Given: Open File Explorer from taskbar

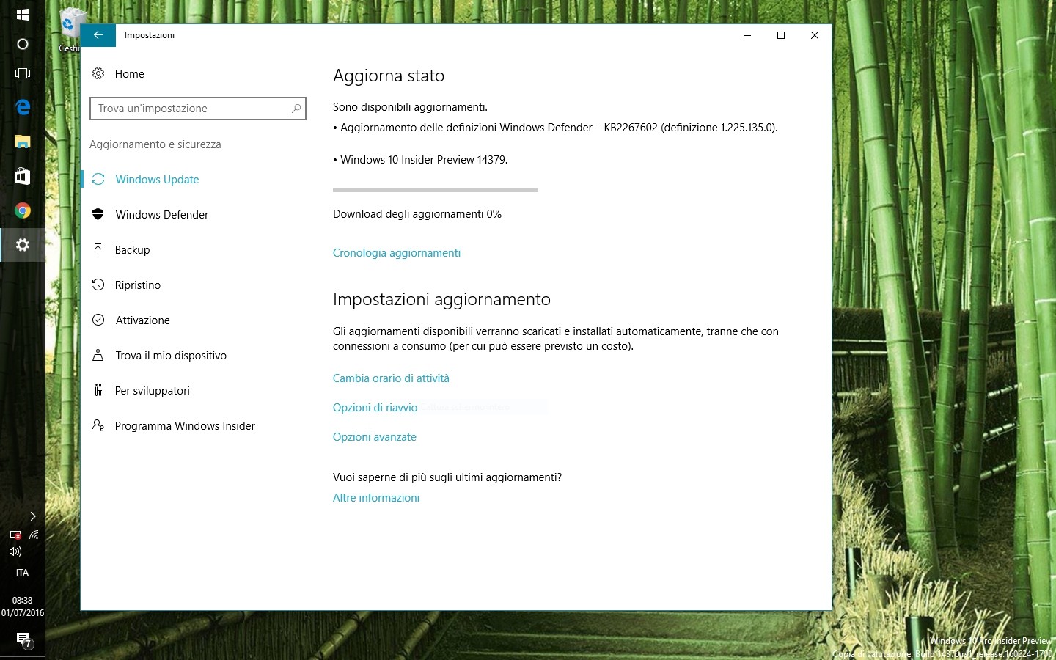Looking at the screenshot, I should [23, 142].
